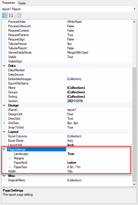Expand the GridSize property
Image resolution: width=138 pixels, height=205 pixels.
tap(4, 123)
